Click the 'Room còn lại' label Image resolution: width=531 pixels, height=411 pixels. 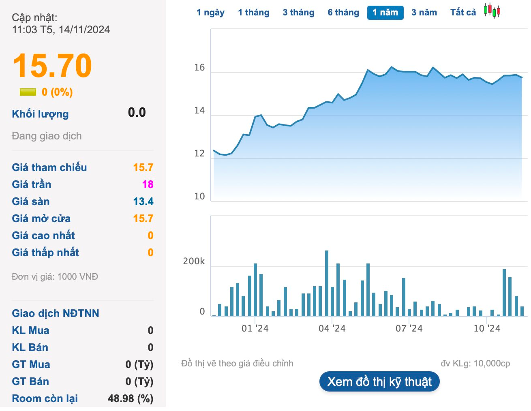pyautogui.click(x=45, y=398)
